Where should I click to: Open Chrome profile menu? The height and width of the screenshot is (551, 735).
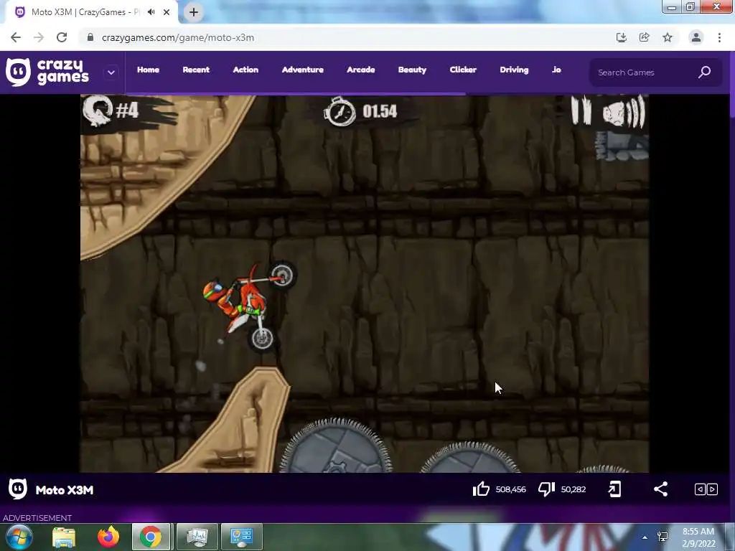click(x=696, y=37)
